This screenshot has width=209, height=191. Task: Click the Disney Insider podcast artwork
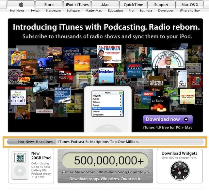point(106,75)
